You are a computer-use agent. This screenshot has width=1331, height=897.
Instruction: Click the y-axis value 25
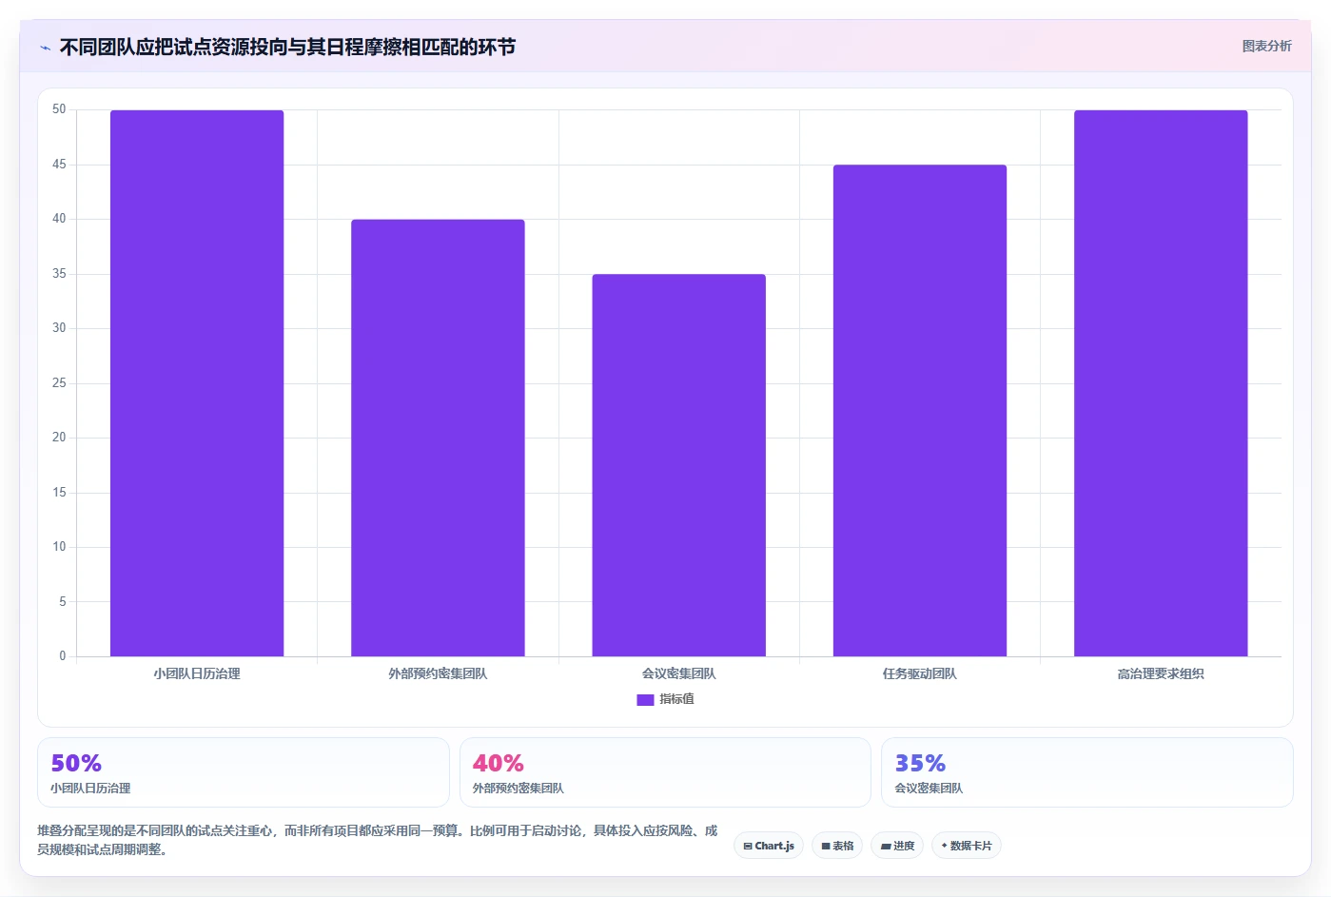(59, 383)
